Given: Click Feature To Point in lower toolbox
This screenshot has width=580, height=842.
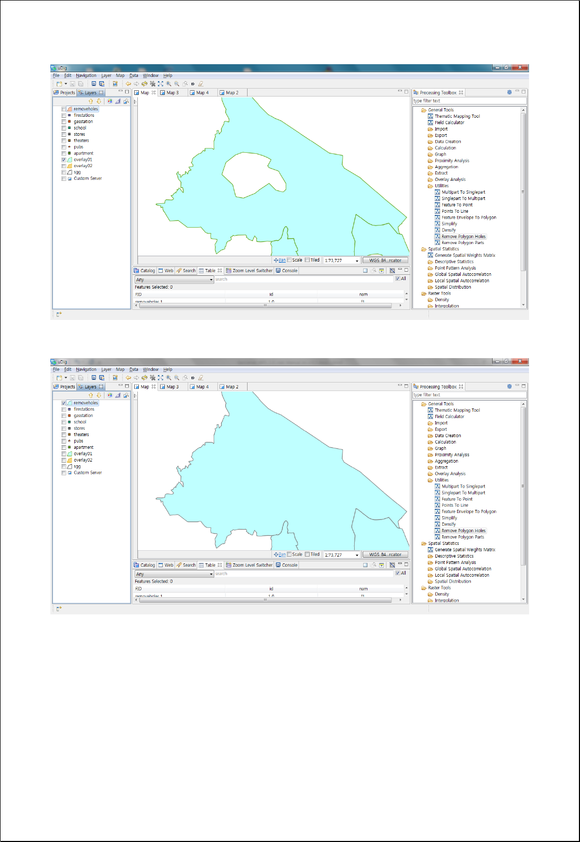Looking at the screenshot, I should tap(457, 499).
